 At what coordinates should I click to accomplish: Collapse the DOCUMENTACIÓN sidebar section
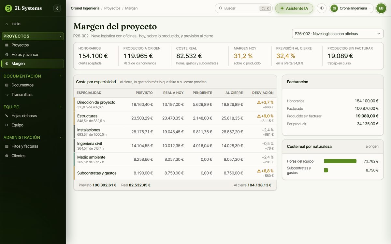(33, 76)
